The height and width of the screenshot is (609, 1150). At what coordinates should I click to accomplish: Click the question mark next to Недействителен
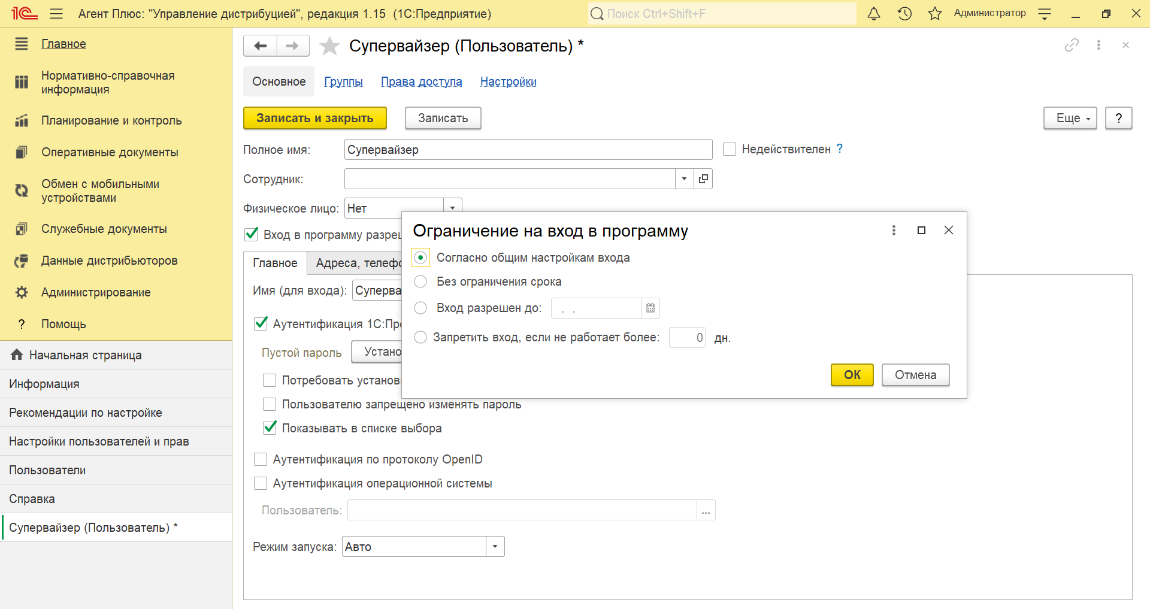(840, 149)
